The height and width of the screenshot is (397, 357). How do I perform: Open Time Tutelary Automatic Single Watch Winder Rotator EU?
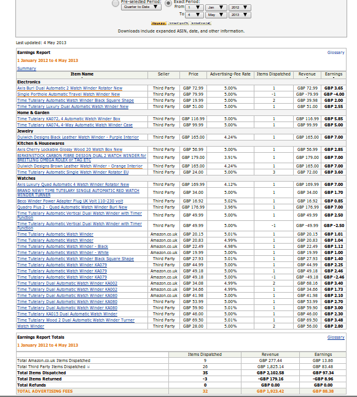point(73,172)
